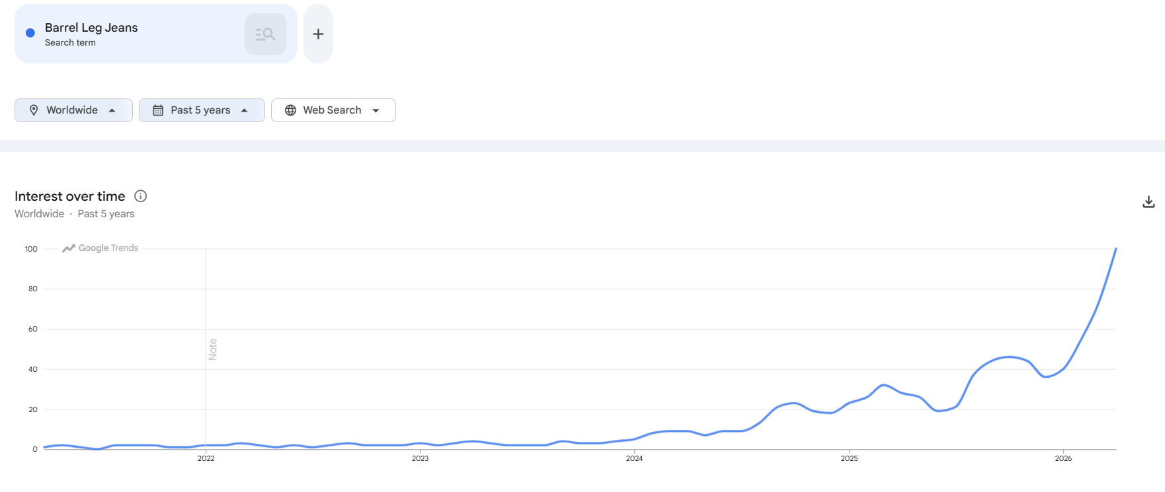
Task: Edit the Barrel Leg Jeans search term
Action: click(x=91, y=28)
